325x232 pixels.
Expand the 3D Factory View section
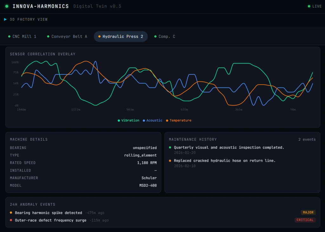point(26,19)
